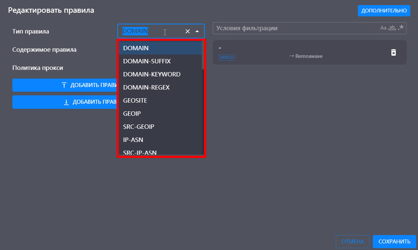The height and width of the screenshot is (250, 418).
Task: Toggle case-sensitive filter (Aa) icon
Action: 383,28
